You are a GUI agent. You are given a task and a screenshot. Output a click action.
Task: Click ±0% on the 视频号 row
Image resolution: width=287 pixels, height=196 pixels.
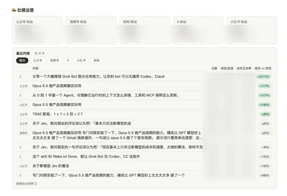265,133
